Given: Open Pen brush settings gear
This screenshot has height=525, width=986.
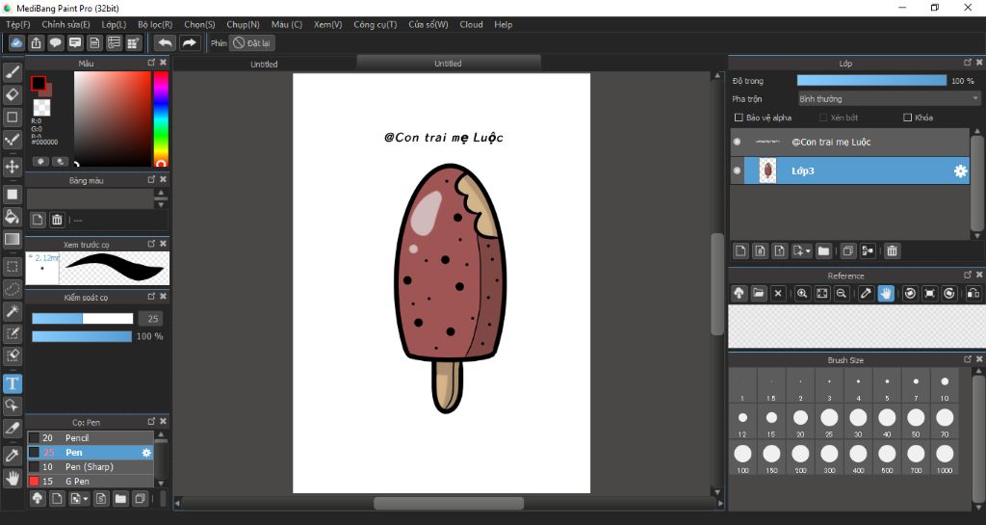Looking at the screenshot, I should [146, 453].
